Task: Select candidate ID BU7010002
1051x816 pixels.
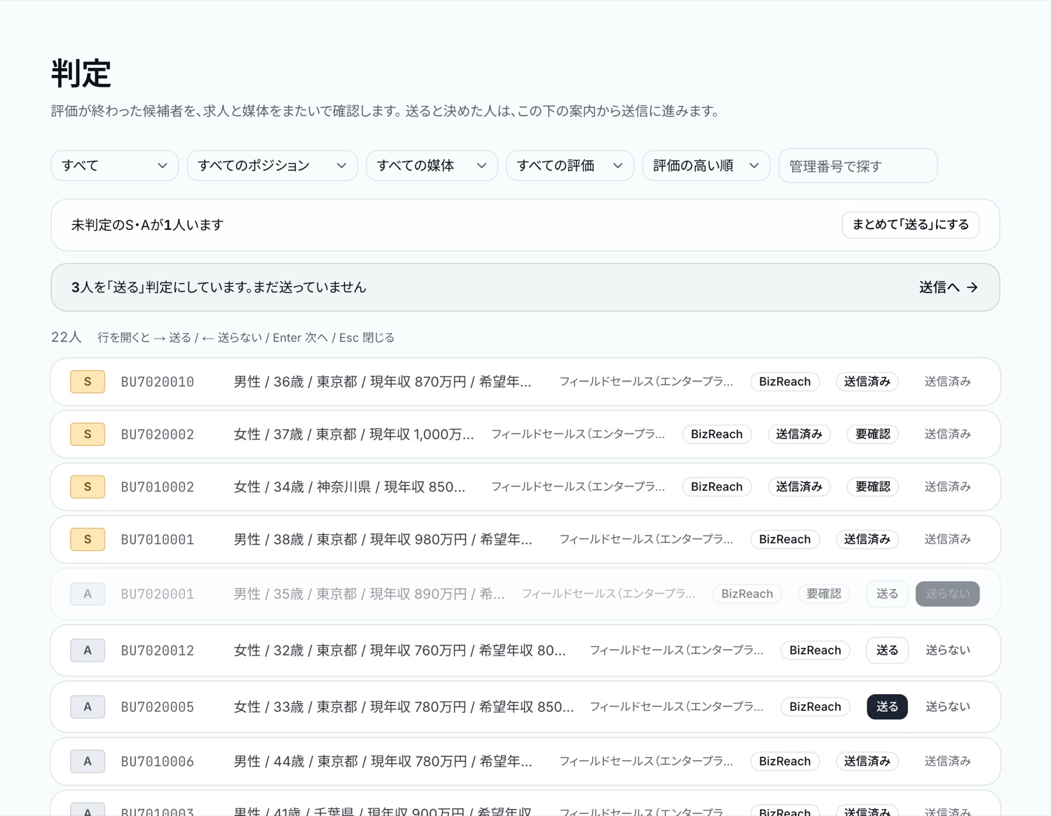Action: point(158,487)
